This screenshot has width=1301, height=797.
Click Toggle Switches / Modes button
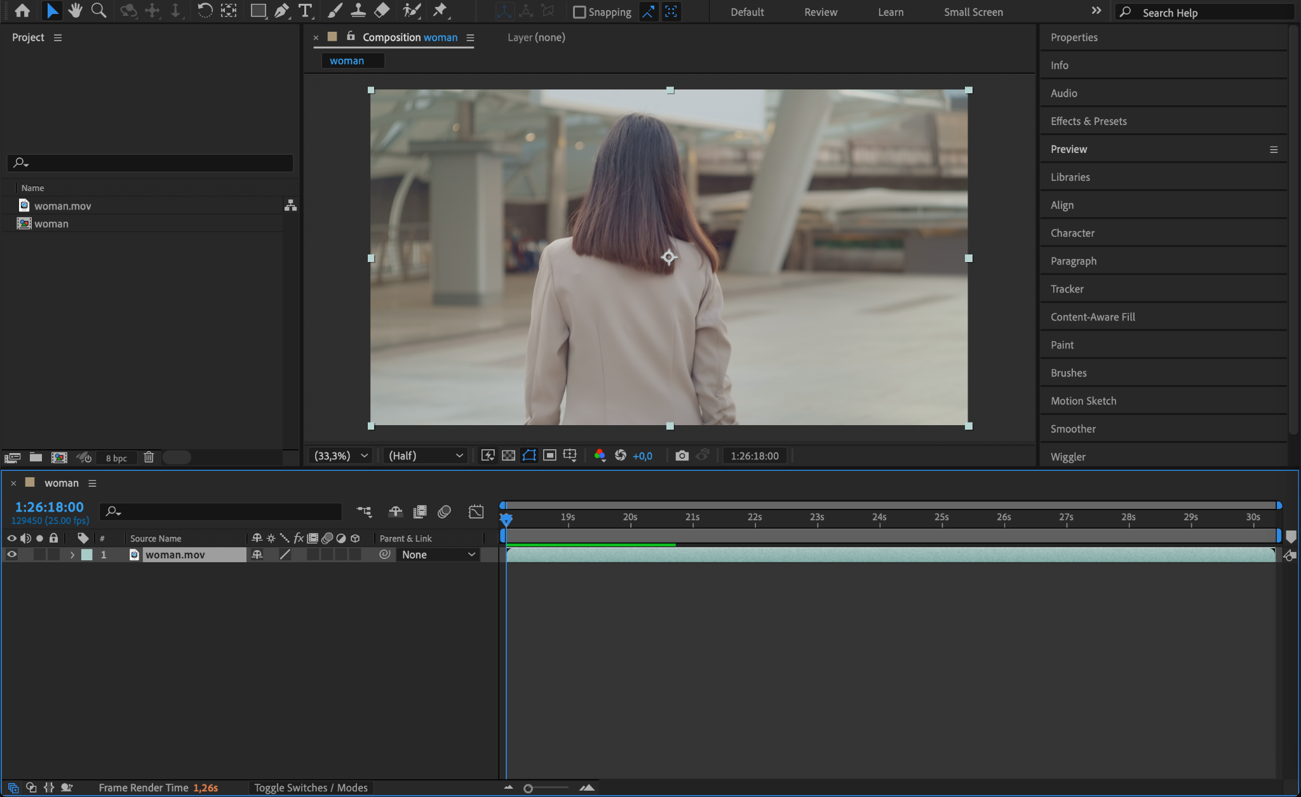coord(311,787)
